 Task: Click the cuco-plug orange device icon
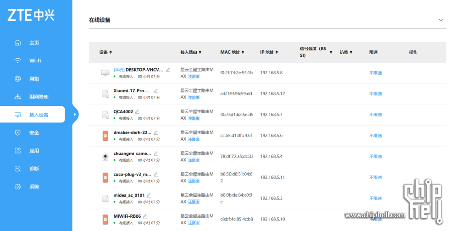pos(105,177)
